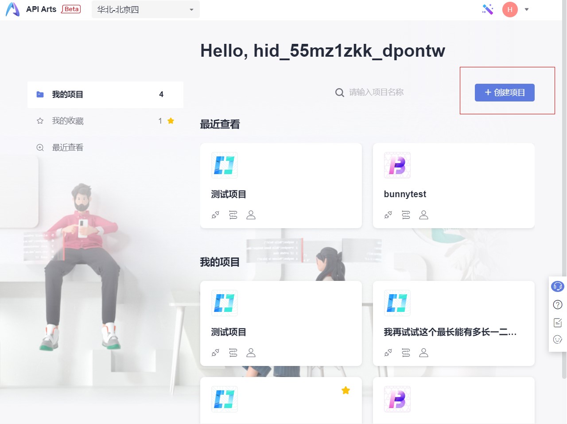Click the smiley face satisfaction icon
Image resolution: width=567 pixels, height=424 pixels.
click(x=558, y=339)
